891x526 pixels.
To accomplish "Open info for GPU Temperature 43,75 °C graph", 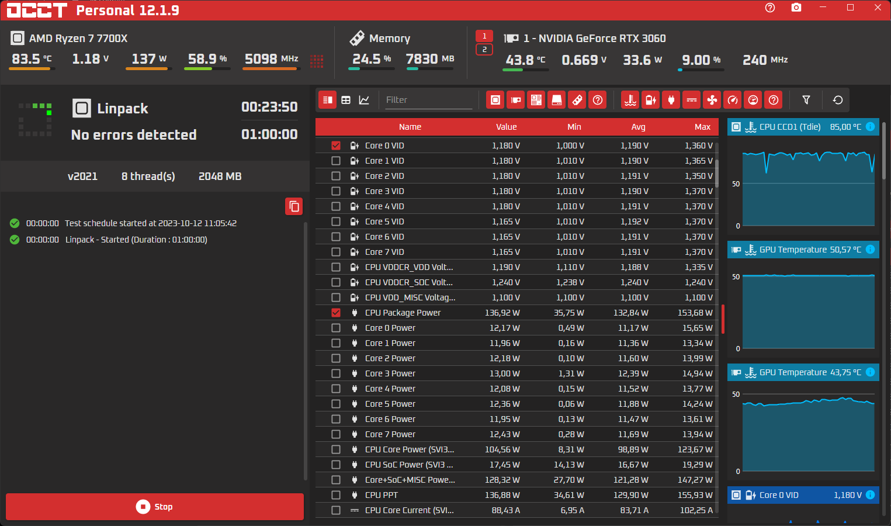I will 870,372.
